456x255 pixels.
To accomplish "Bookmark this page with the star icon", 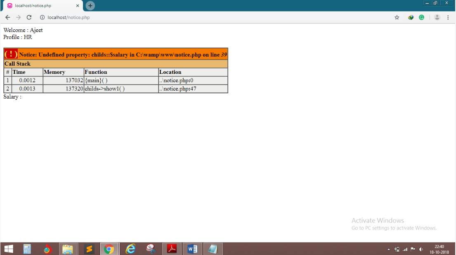I will coord(397,17).
